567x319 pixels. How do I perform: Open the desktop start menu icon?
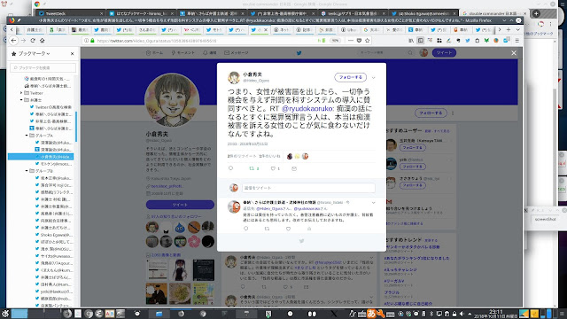[x=5, y=314]
